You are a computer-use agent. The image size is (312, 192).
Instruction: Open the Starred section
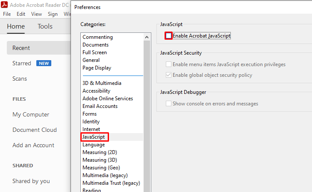[22, 63]
